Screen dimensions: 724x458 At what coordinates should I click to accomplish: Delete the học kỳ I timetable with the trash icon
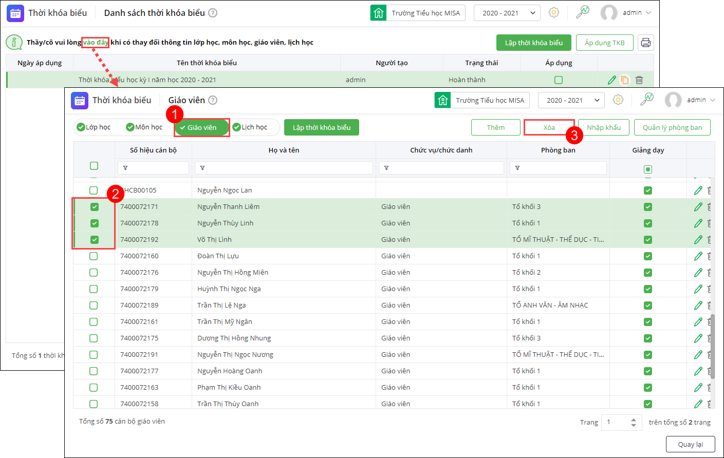coord(639,80)
